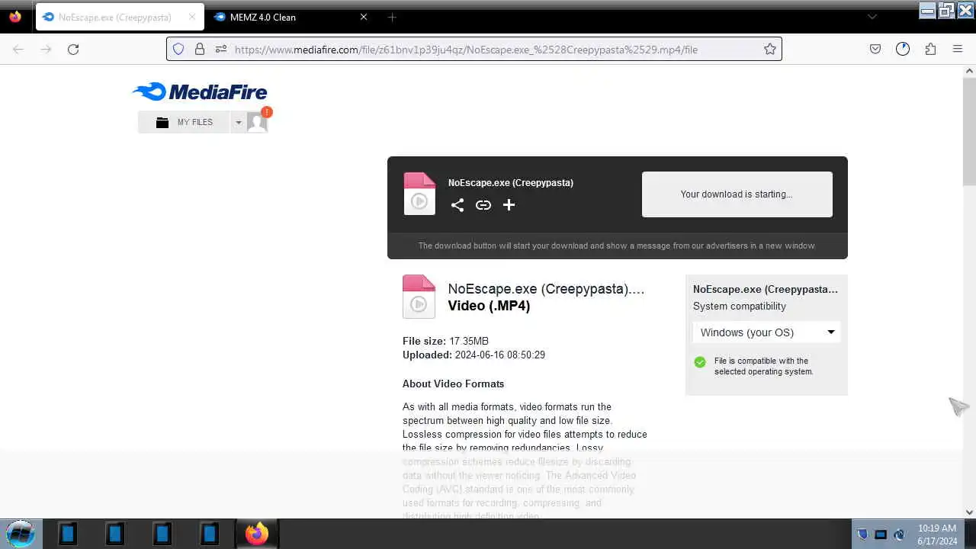
Task: Open the Pocket save icon
Action: click(x=875, y=49)
